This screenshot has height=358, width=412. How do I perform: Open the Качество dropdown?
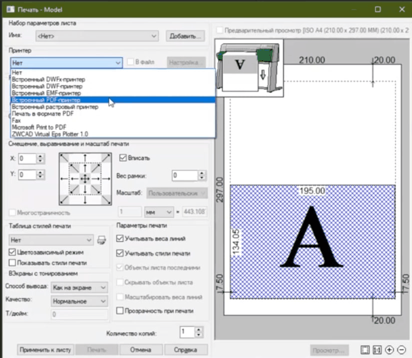tap(80, 301)
